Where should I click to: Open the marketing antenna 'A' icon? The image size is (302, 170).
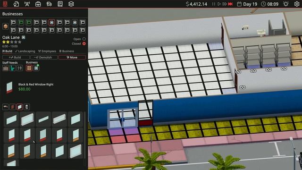(x=27, y=4)
